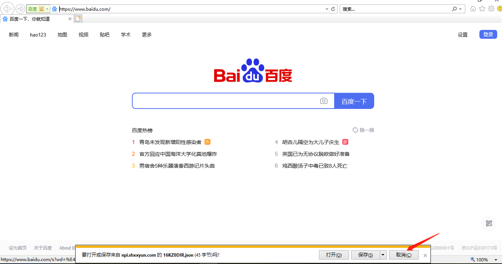Close the download notification bar with the X

[x=425, y=255]
